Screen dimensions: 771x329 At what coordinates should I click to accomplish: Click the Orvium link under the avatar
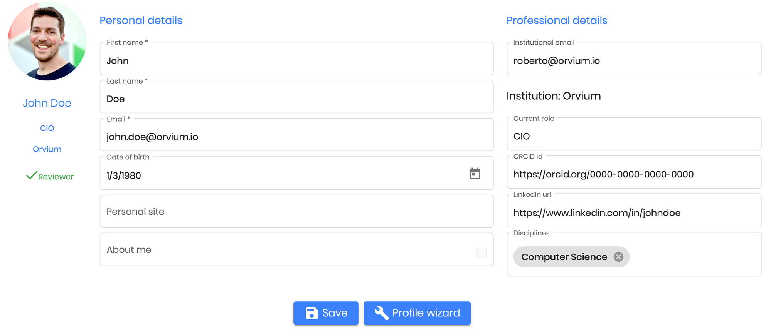(47, 149)
